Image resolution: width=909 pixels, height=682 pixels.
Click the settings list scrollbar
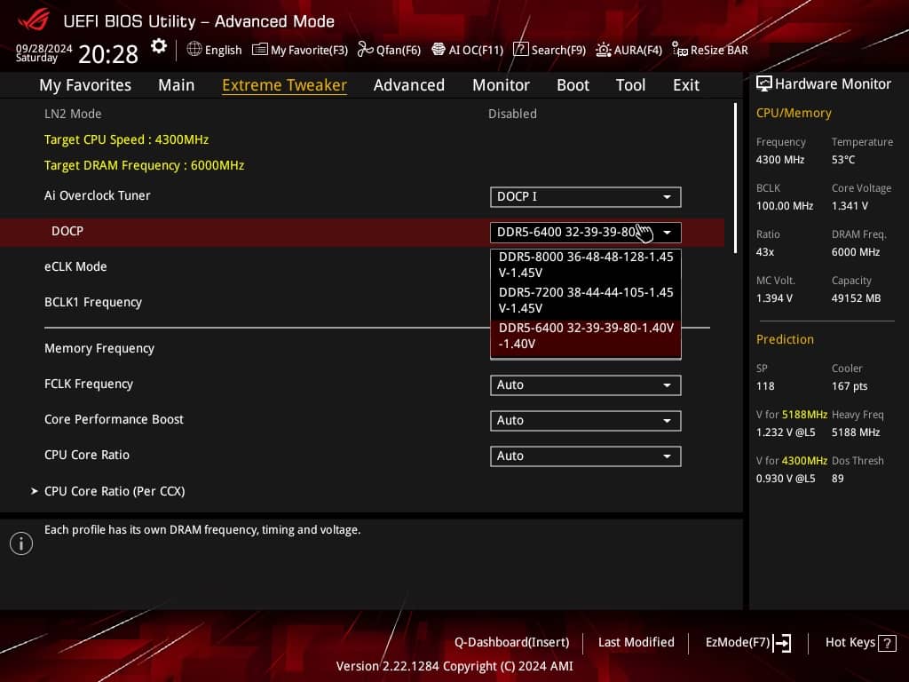[x=735, y=178]
